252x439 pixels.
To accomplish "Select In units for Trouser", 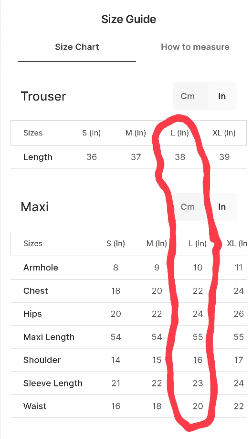I will coord(222,96).
